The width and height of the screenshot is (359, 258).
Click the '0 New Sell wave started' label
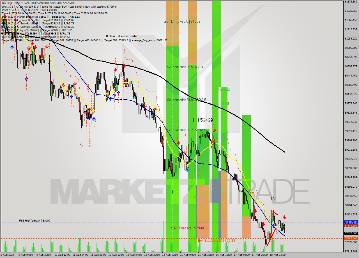[x=122, y=36]
